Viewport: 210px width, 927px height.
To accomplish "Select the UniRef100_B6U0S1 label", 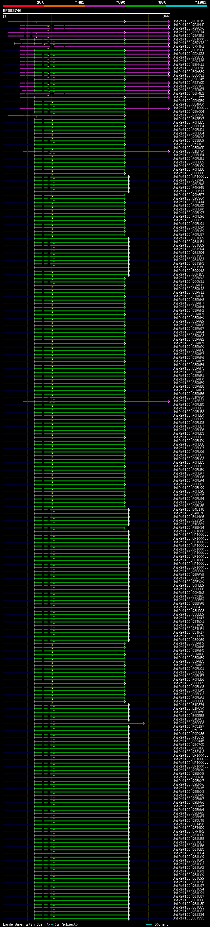I will pos(188,76).
